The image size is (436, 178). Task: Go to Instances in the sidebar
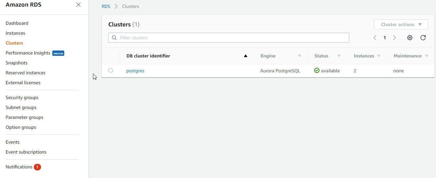point(15,33)
